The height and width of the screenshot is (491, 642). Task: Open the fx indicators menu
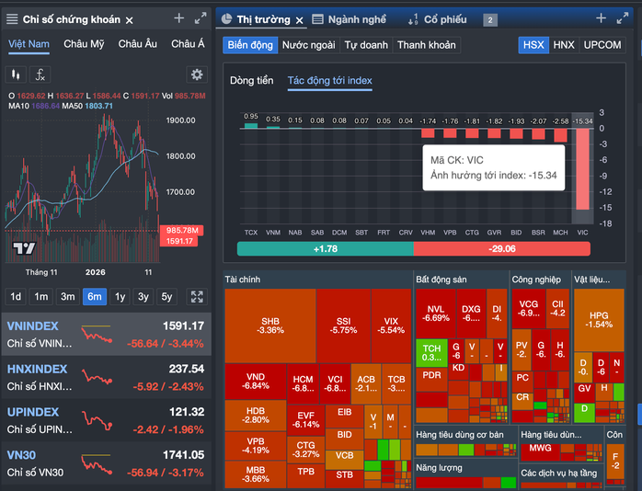click(40, 75)
